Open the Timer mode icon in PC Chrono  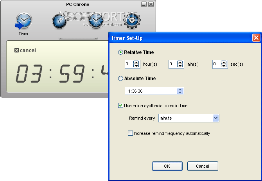[x=23, y=21]
